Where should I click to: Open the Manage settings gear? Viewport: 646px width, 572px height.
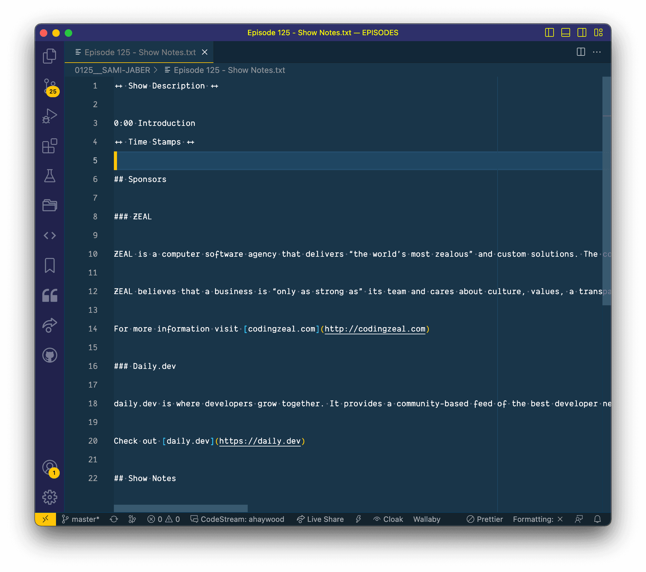[x=49, y=497]
